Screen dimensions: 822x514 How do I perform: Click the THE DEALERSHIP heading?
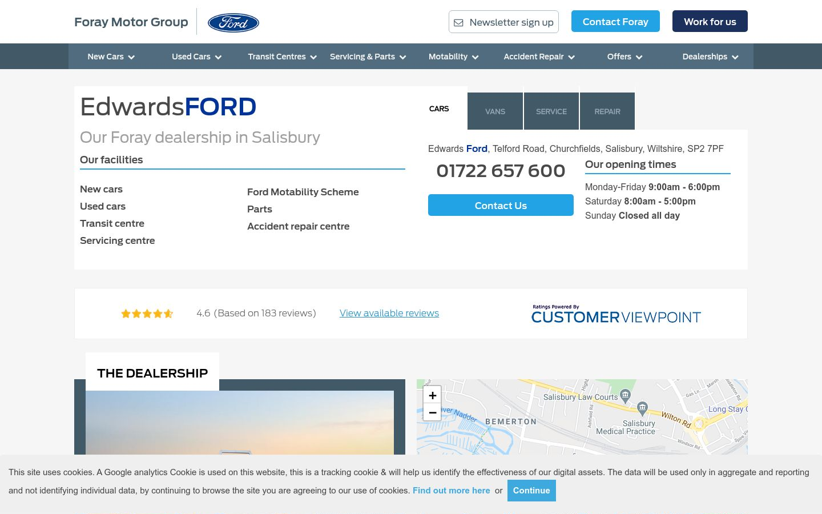click(x=152, y=373)
